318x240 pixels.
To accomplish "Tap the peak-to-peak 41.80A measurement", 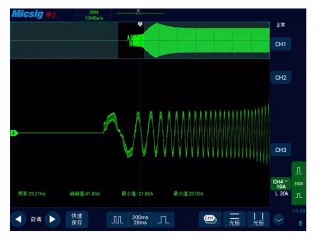I will [85, 194].
